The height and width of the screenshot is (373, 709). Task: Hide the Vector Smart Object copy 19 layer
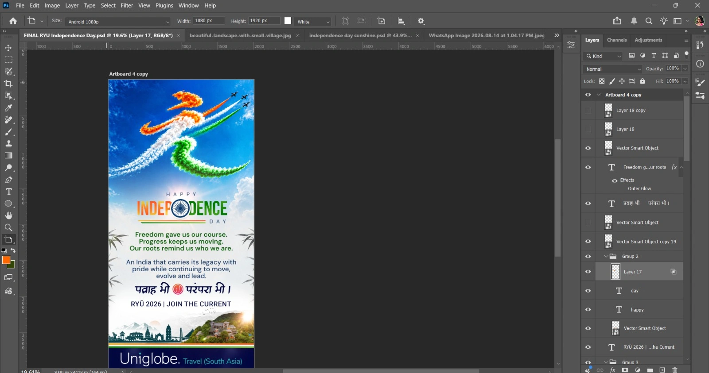588,242
